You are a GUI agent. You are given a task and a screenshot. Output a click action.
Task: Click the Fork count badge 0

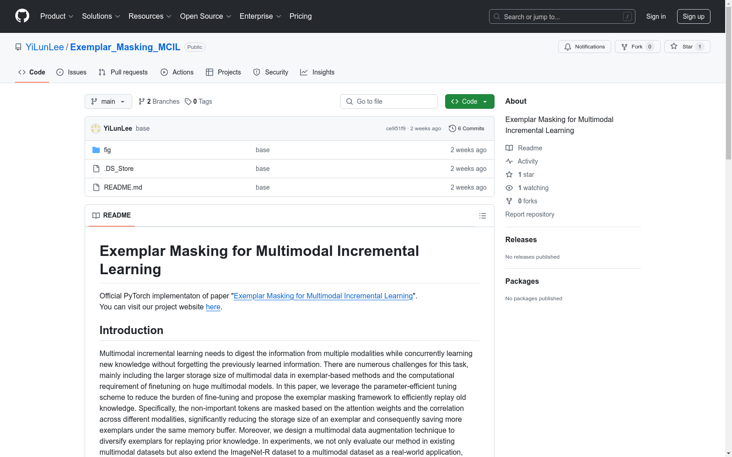[x=650, y=47]
